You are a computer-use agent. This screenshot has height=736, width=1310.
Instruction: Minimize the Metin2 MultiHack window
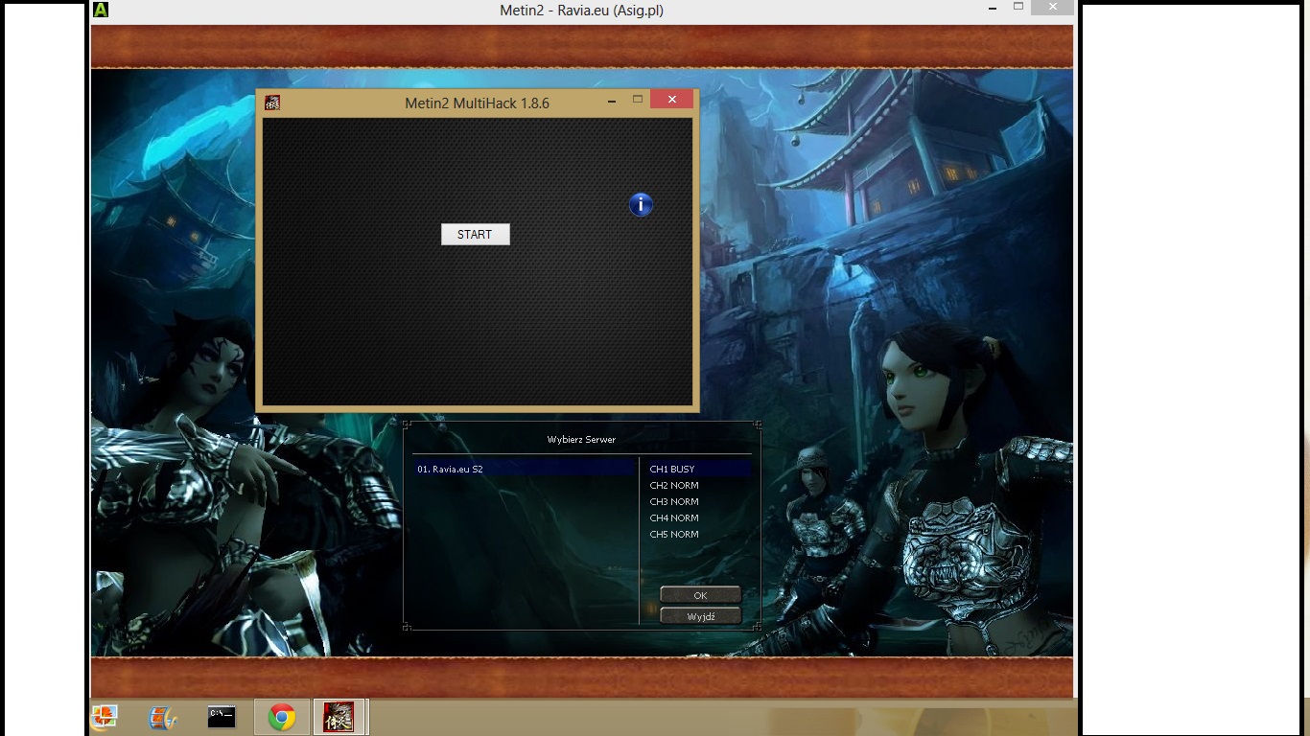[x=612, y=100]
